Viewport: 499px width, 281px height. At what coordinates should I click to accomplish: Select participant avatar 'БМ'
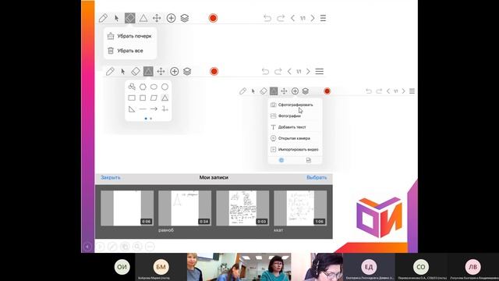tap(161, 267)
